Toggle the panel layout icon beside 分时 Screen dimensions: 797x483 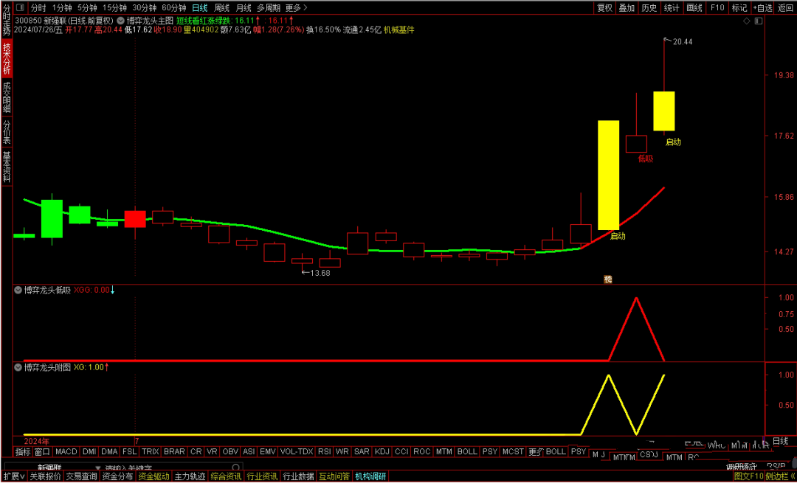click(x=20, y=7)
